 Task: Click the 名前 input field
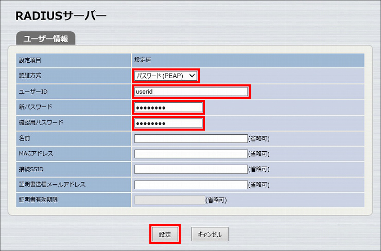(191, 138)
